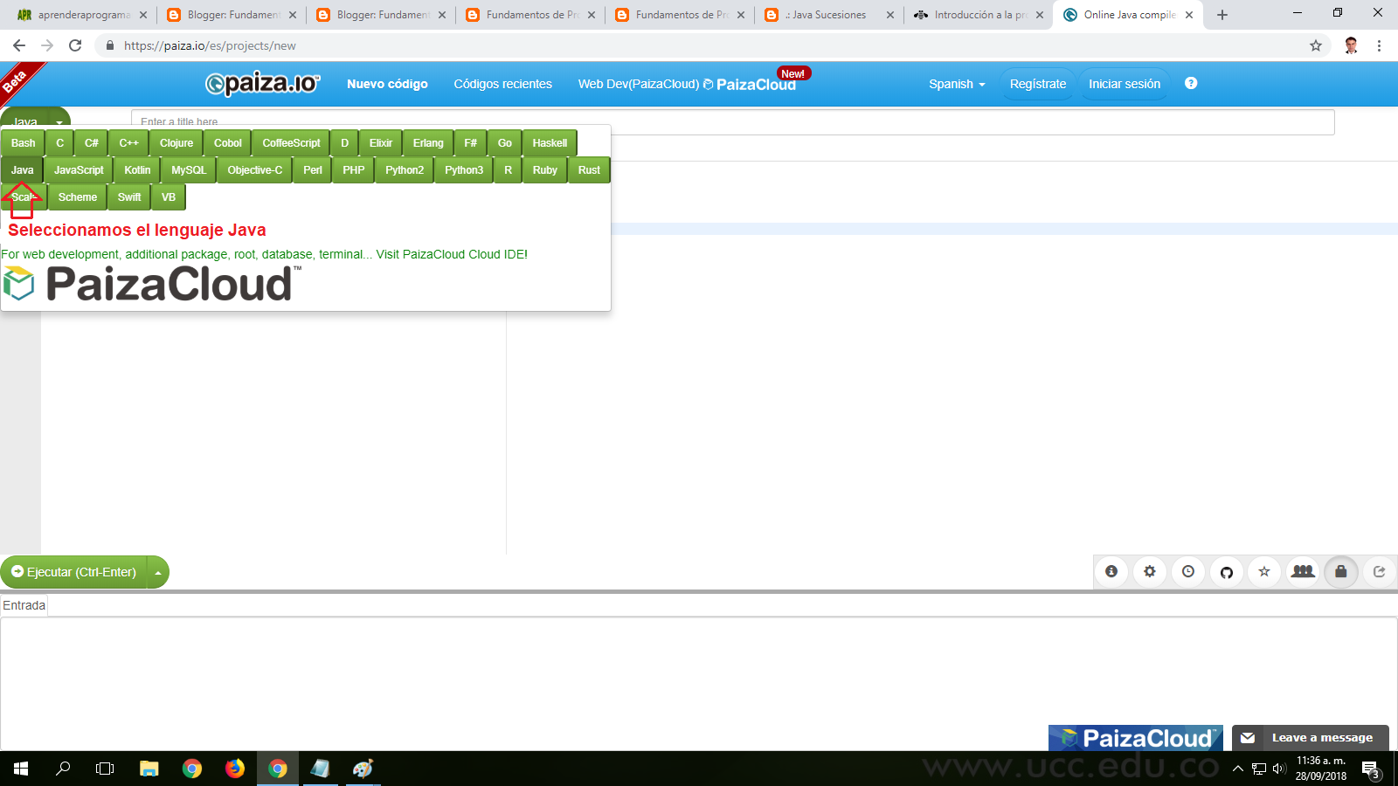Viewport: 1398px width, 786px height.
Task: Toggle the code privacy lock
Action: coord(1341,572)
